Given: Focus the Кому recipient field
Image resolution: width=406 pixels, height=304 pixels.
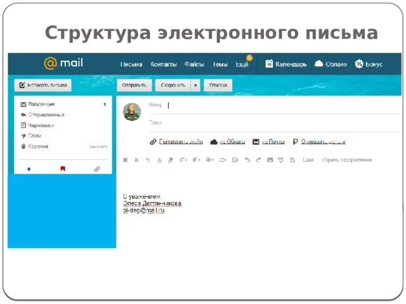Looking at the screenshot, I should point(275,105).
